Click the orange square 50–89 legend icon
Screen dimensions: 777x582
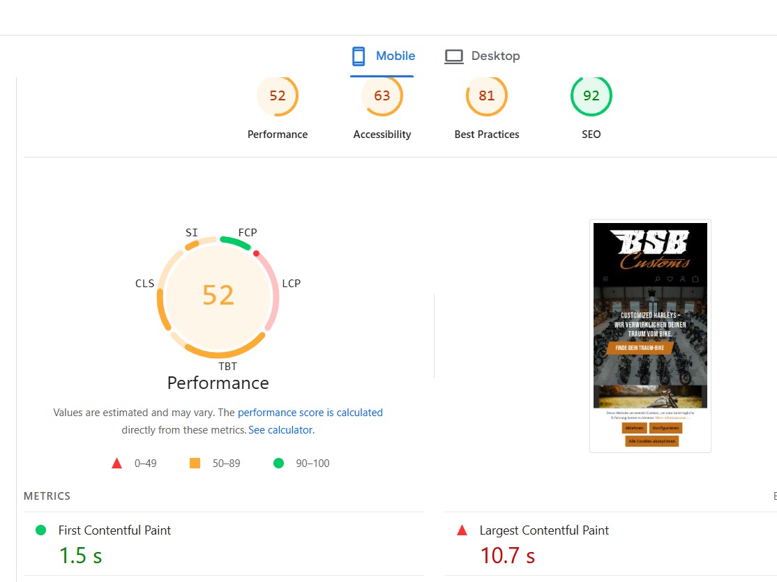195,464
